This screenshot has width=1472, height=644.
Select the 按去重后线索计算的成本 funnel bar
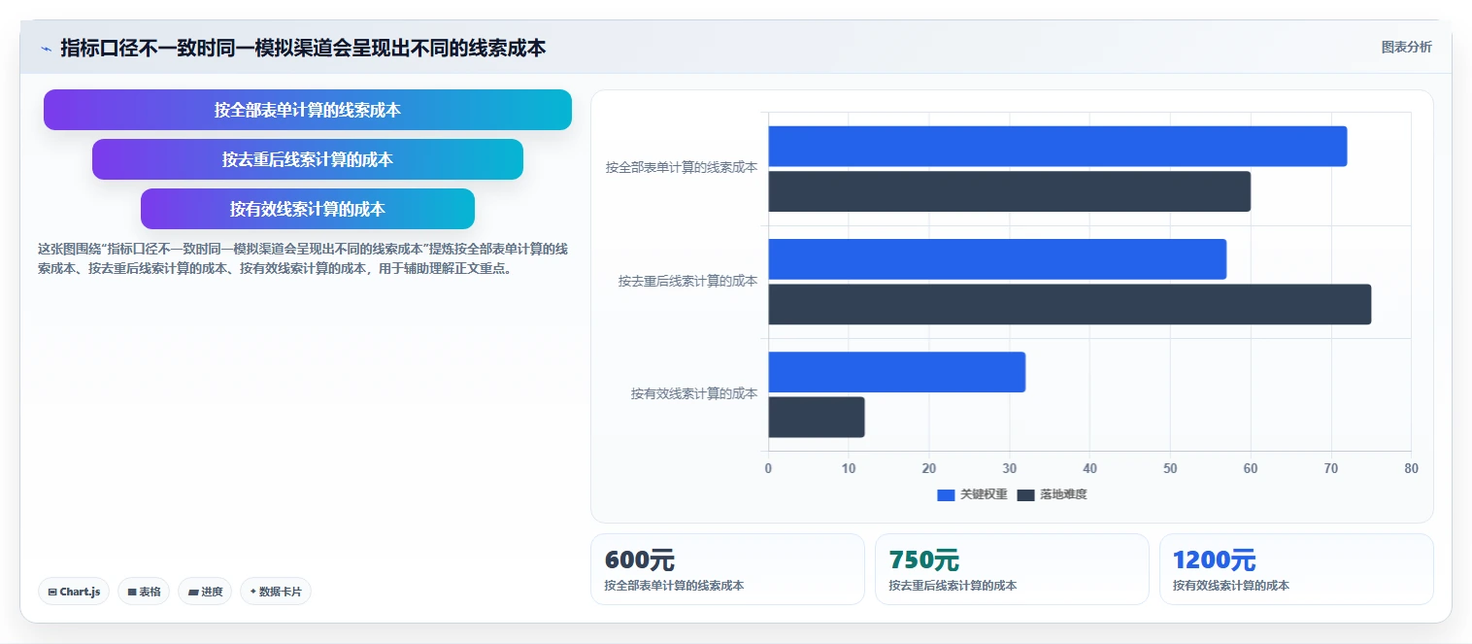coord(308,159)
